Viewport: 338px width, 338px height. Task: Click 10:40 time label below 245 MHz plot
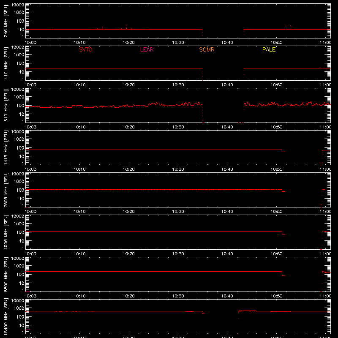[x=227, y=43]
